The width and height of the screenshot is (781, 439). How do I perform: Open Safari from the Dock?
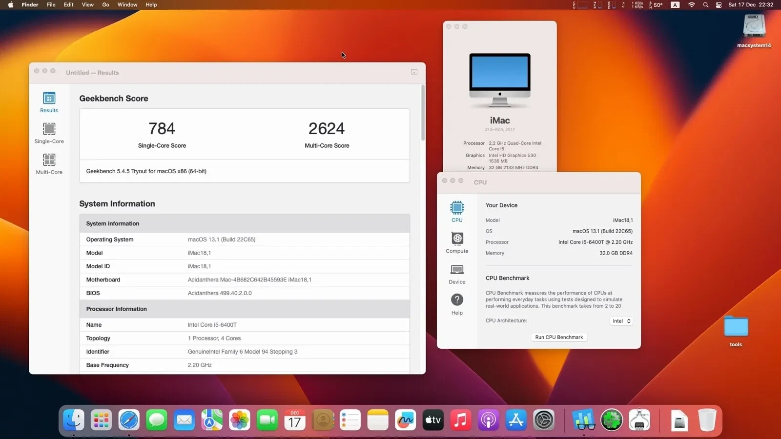pos(129,419)
